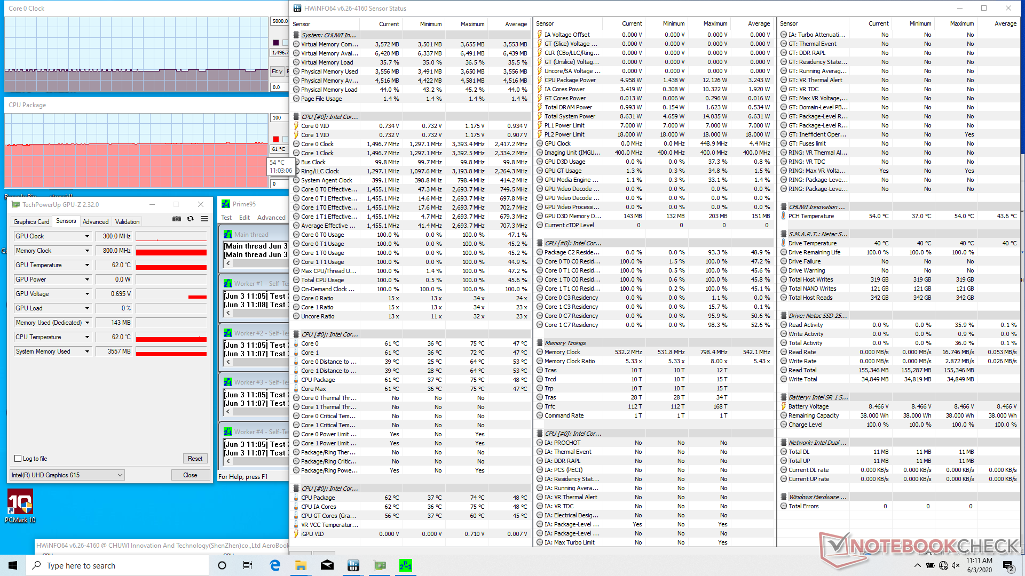Open the Windows Start menu
Viewport: 1025px width, 576px height.
click(13, 565)
